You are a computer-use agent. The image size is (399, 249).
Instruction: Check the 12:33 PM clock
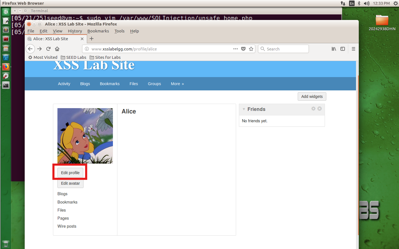(x=381, y=3)
